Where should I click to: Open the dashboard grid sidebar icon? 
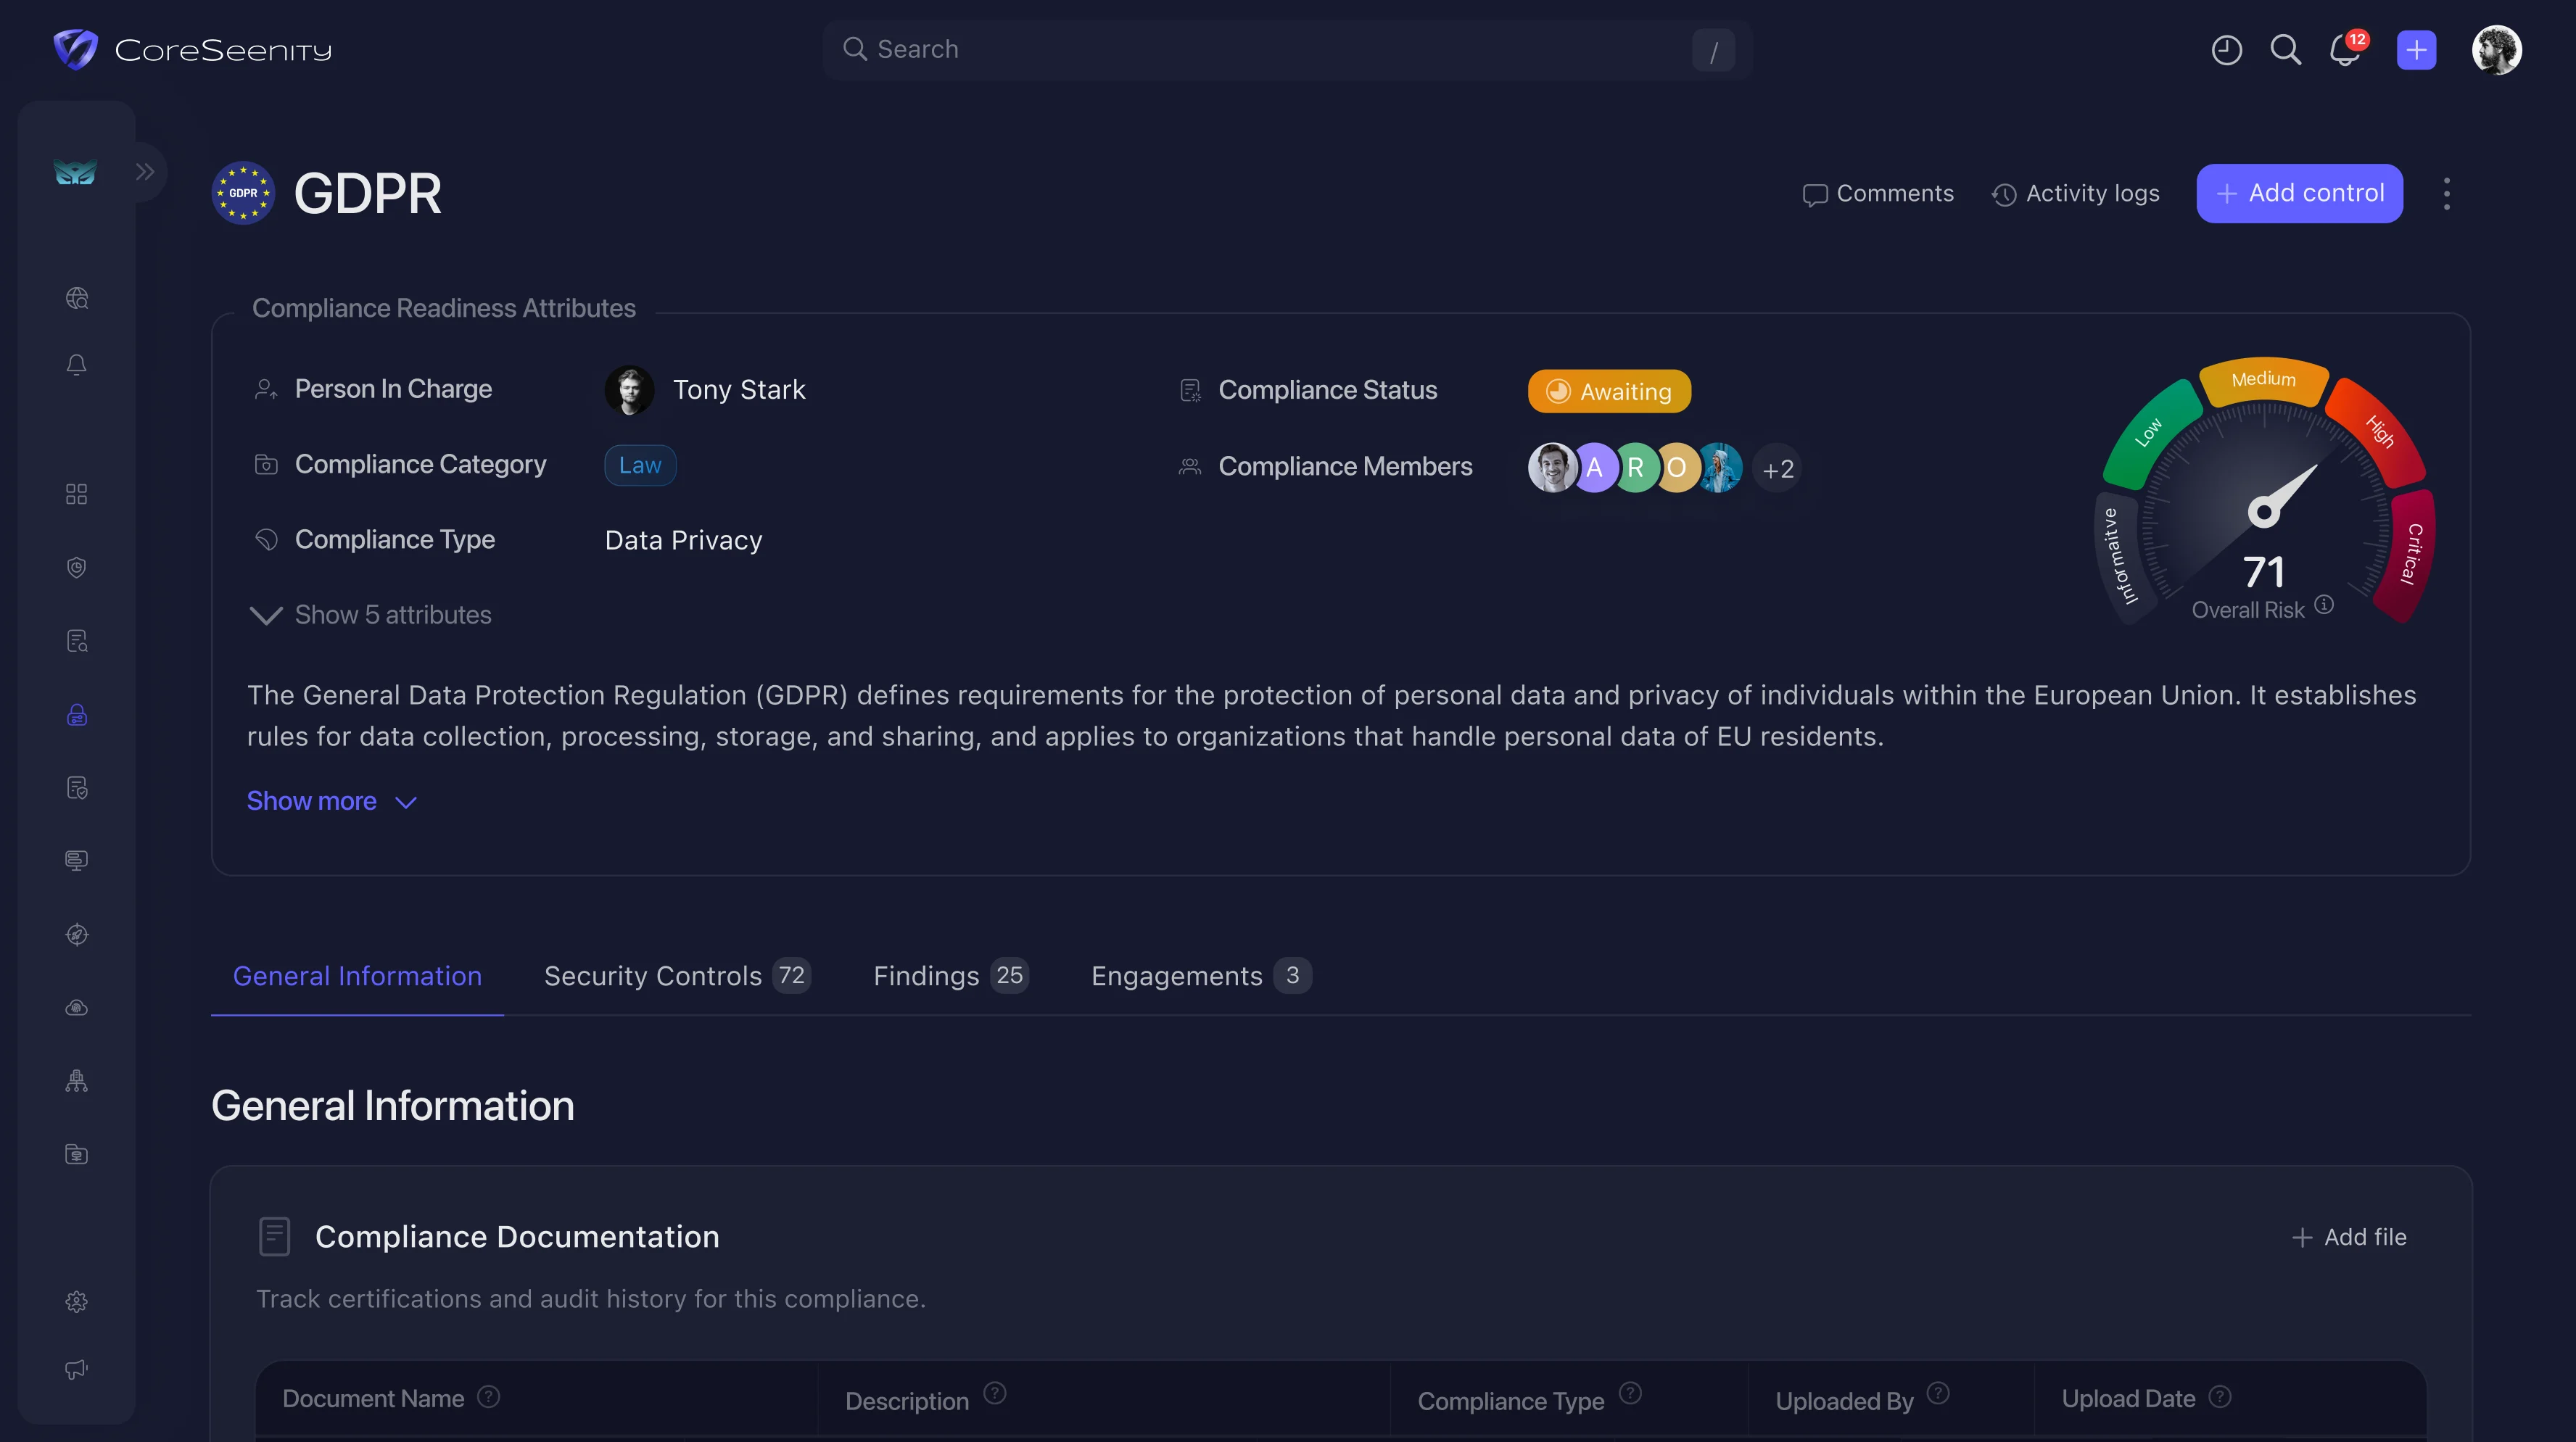click(77, 494)
